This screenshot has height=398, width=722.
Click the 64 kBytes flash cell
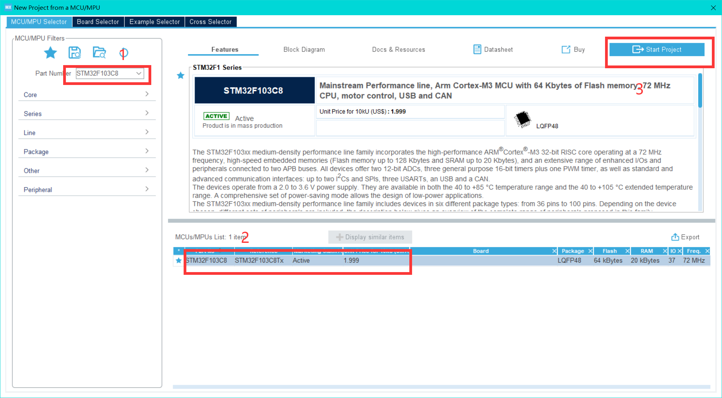[x=608, y=260]
